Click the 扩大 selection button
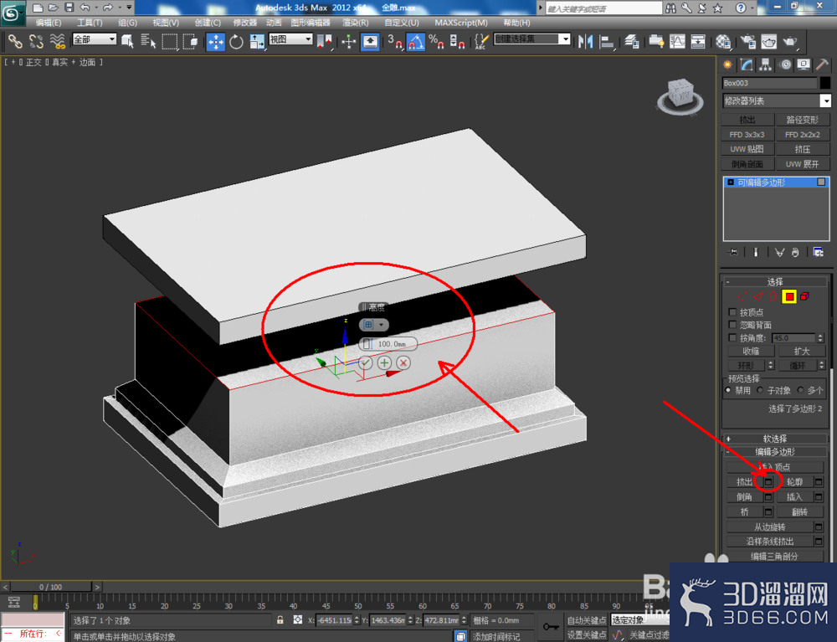Viewport: 837px width, 642px height. [x=801, y=352]
